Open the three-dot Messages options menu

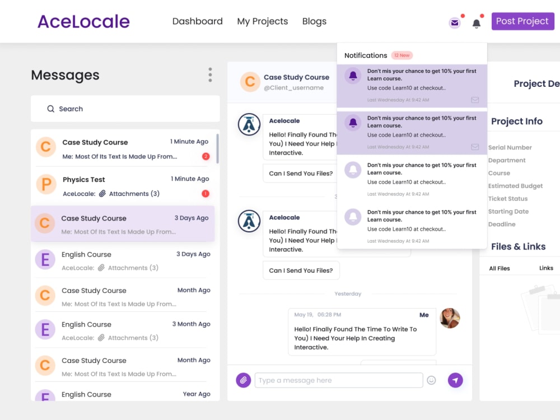[210, 74]
